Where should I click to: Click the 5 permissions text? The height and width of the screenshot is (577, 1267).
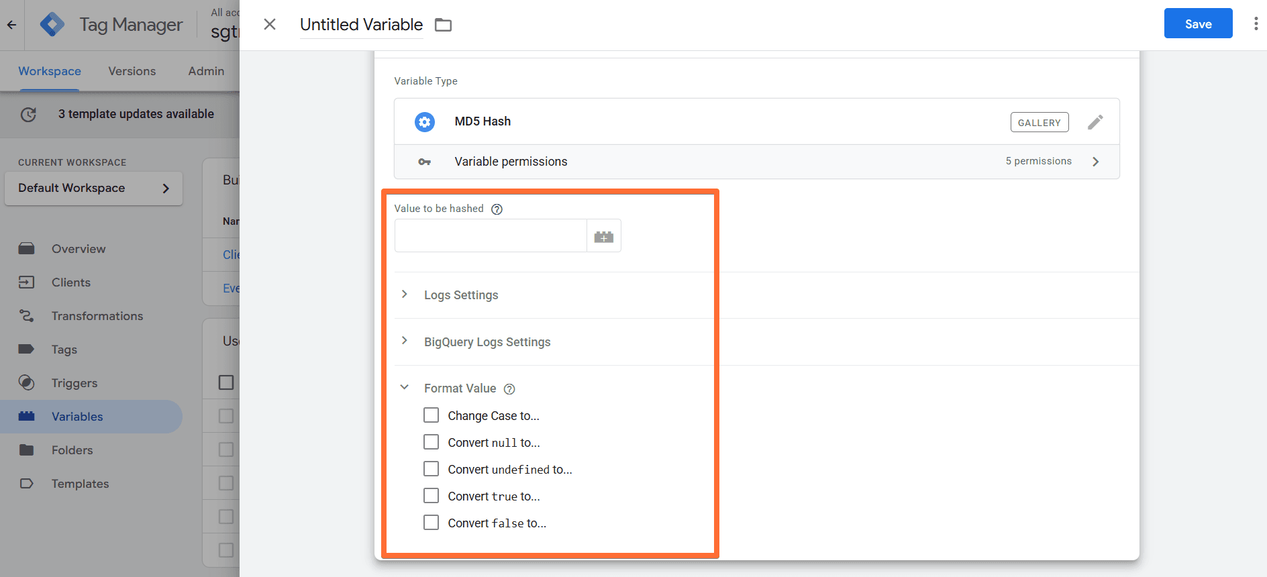[1038, 161]
